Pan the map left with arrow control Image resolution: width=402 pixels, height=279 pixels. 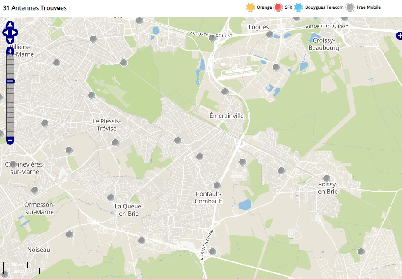(5, 33)
